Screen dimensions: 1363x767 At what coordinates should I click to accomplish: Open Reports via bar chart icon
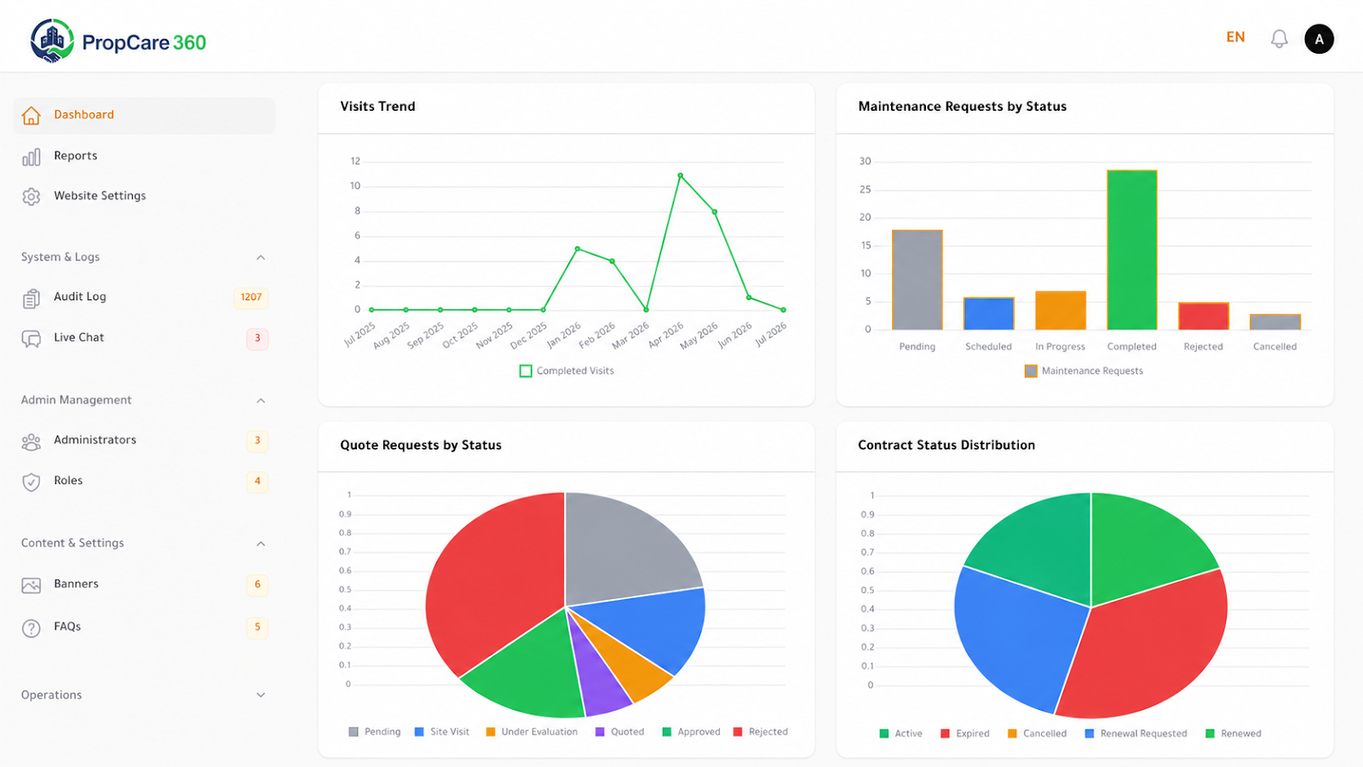coord(32,157)
